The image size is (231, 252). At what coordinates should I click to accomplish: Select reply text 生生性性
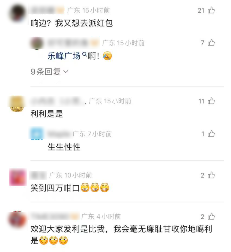(x=64, y=147)
